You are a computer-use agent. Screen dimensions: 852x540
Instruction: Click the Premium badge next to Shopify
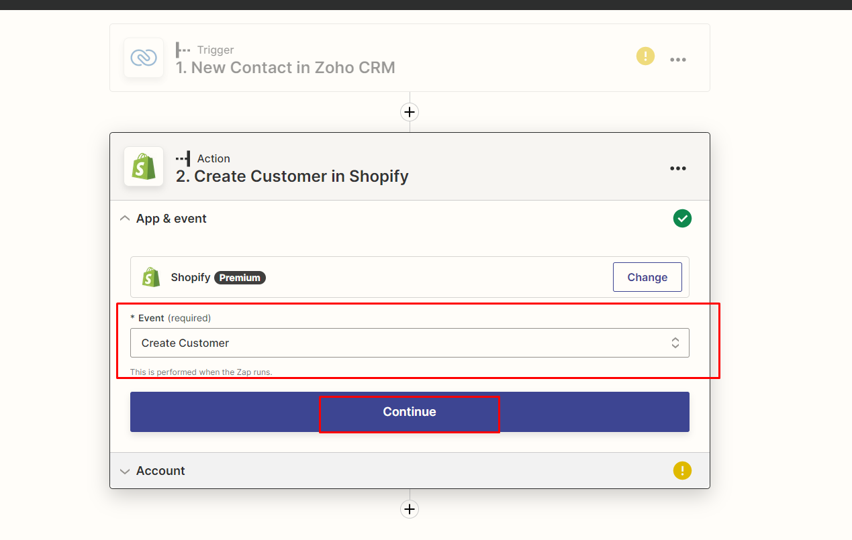[x=240, y=278]
